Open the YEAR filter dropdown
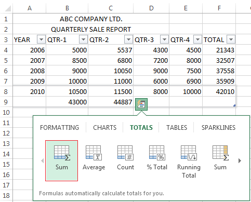Image resolution: width=251 pixels, height=202 pixels. [41, 39]
